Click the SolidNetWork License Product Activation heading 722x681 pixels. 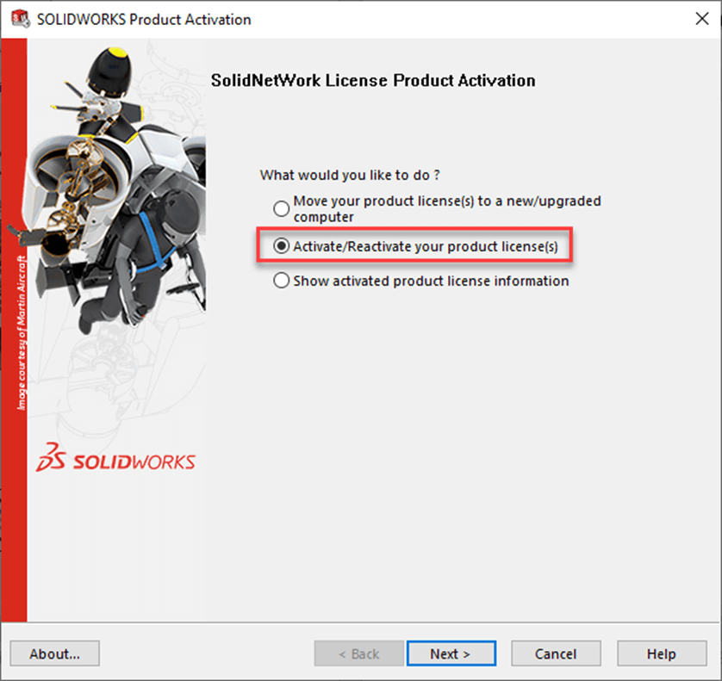click(x=373, y=81)
